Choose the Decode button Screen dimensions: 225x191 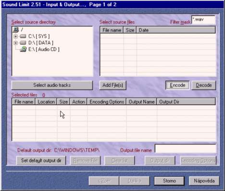point(204,85)
